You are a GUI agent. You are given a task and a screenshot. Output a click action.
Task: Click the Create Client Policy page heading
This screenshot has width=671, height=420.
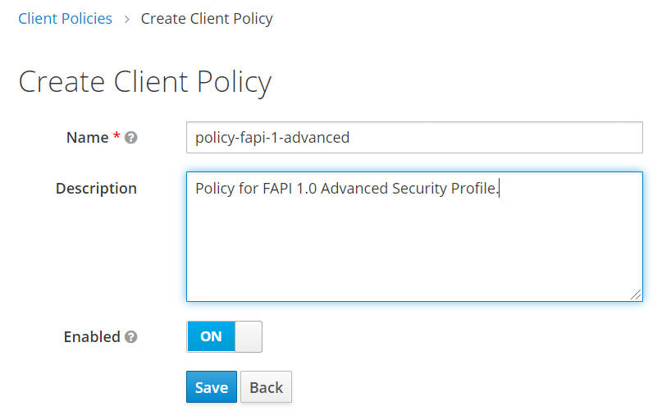(x=145, y=82)
